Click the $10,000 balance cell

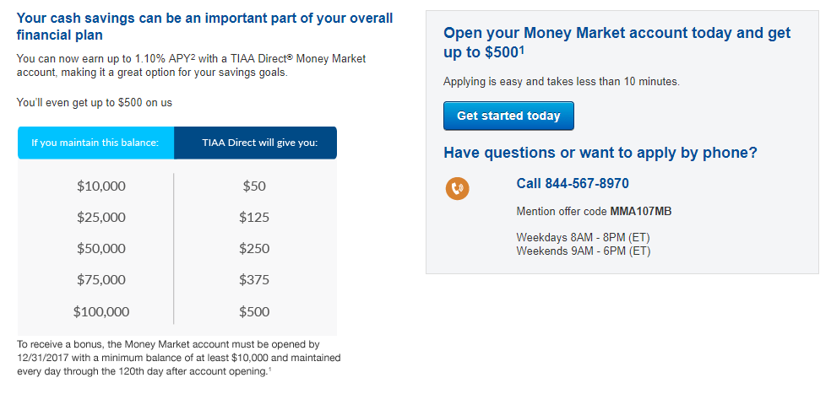coord(101,186)
